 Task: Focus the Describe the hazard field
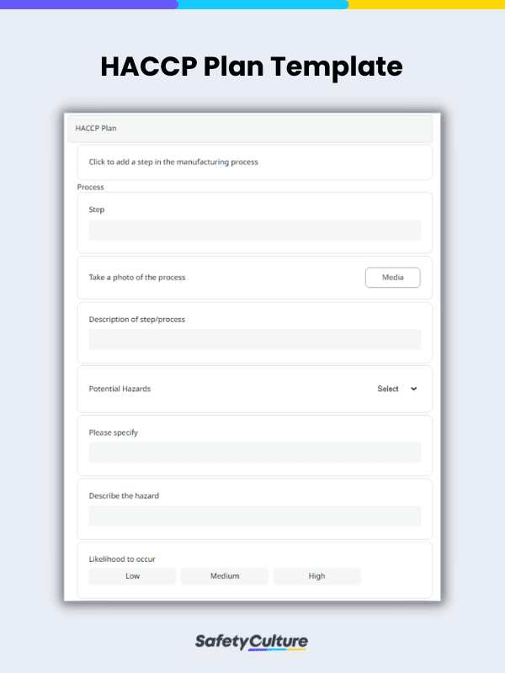[255, 516]
